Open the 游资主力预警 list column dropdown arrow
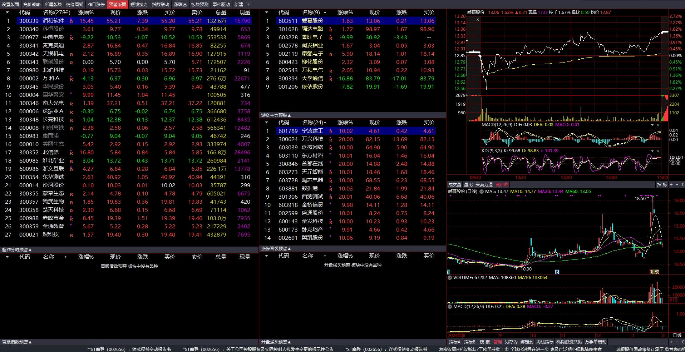685x352 pixels. pos(266,123)
